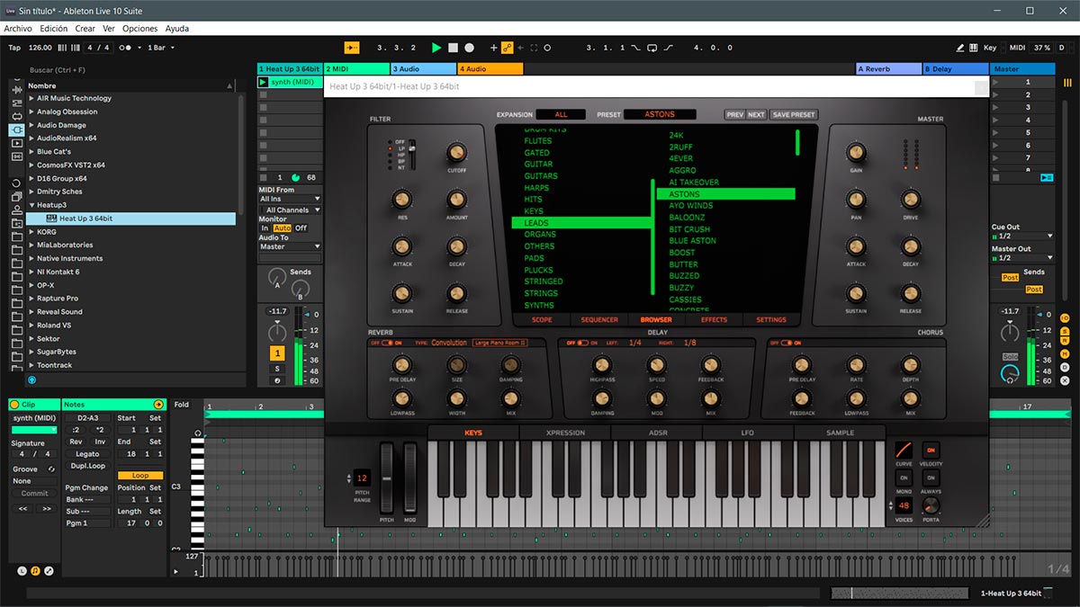The width and height of the screenshot is (1080, 607).
Task: Select the Samples category icon in the browser sidebar
Action: pyautogui.click(x=17, y=156)
